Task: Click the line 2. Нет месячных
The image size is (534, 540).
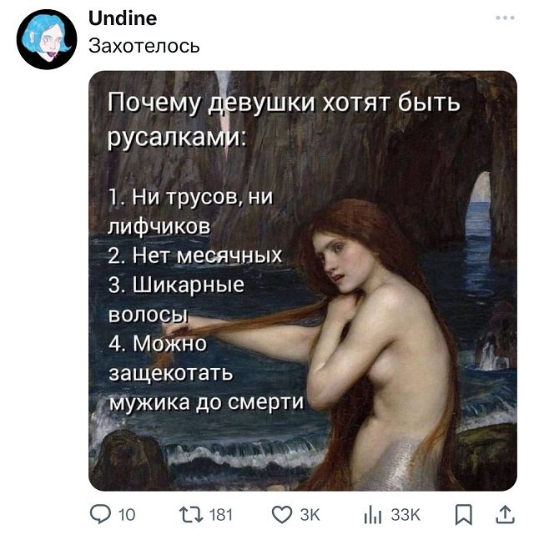Action: pyautogui.click(x=195, y=256)
